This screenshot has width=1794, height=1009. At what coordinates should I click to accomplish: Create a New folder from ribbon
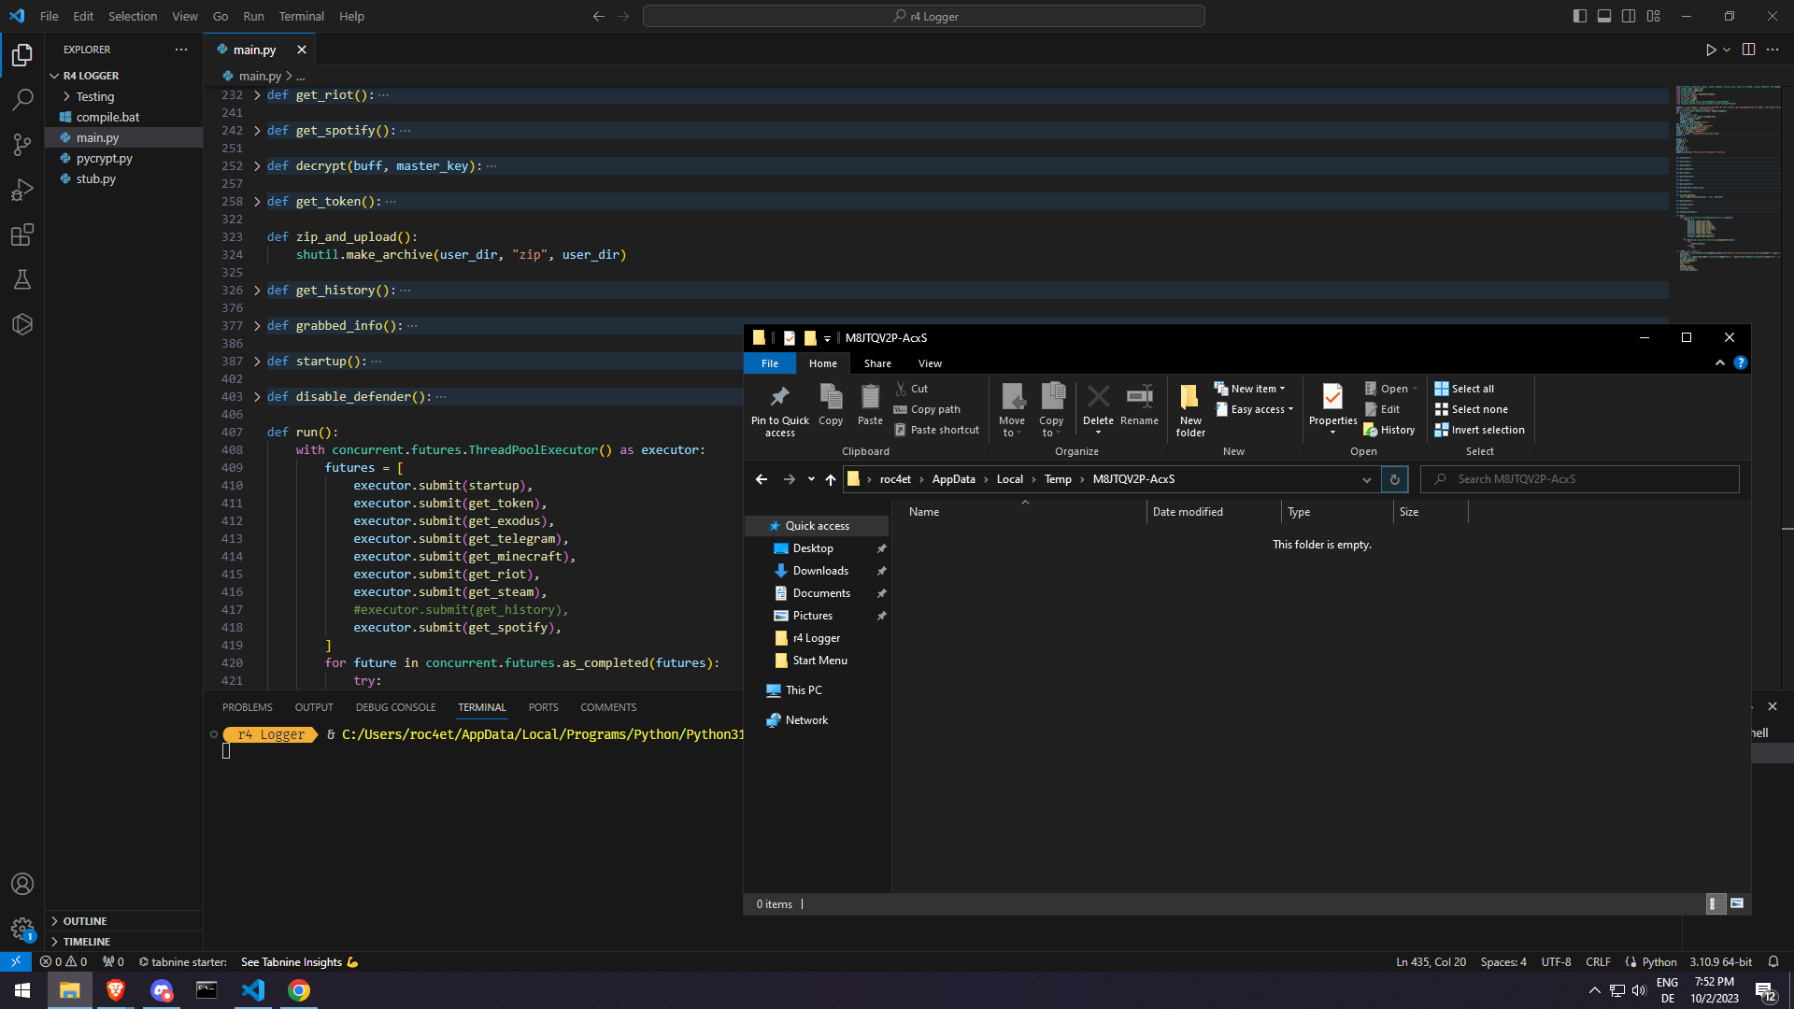(x=1190, y=409)
